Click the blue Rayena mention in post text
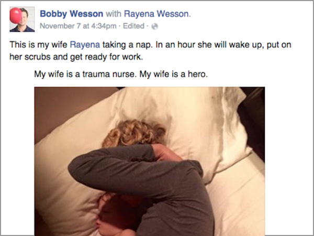 pyautogui.click(x=85, y=45)
